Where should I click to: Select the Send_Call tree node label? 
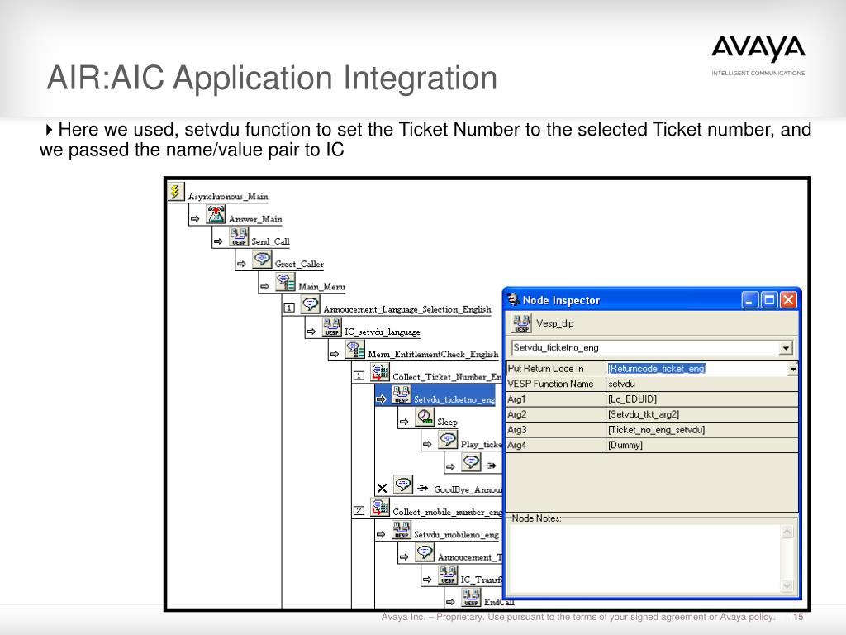(270, 242)
